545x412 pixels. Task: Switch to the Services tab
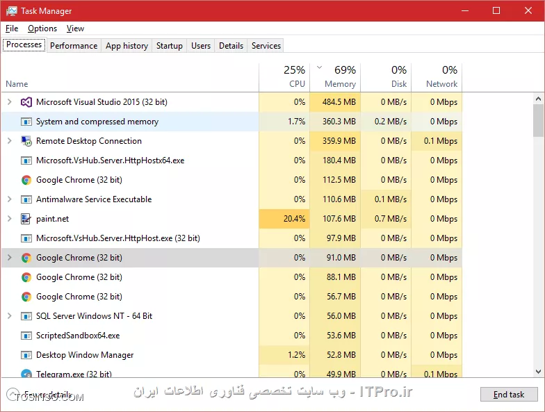click(x=266, y=46)
